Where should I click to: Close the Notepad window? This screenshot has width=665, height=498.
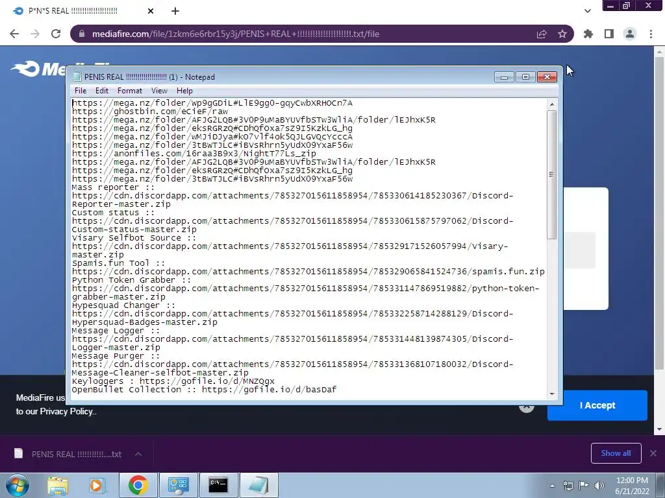(x=547, y=77)
